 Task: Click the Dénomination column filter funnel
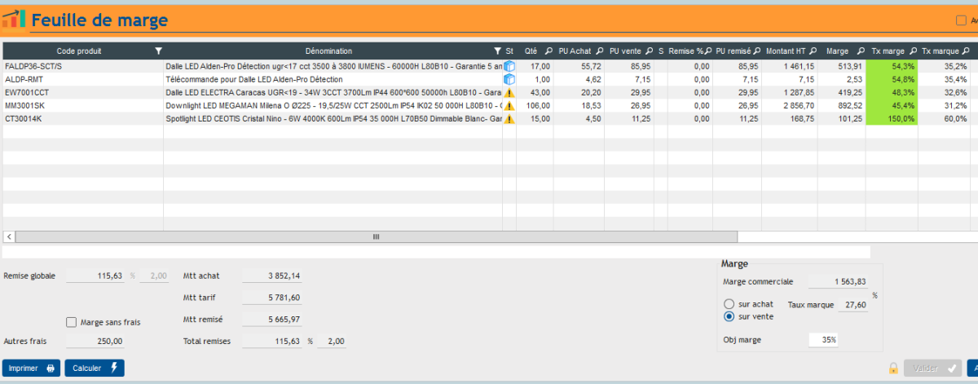coord(497,51)
